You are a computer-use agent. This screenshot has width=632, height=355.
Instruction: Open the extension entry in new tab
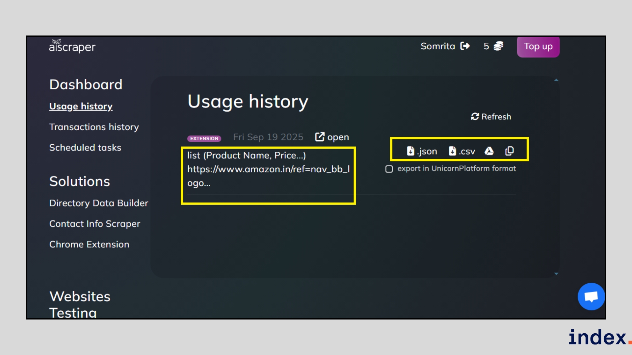pyautogui.click(x=332, y=137)
